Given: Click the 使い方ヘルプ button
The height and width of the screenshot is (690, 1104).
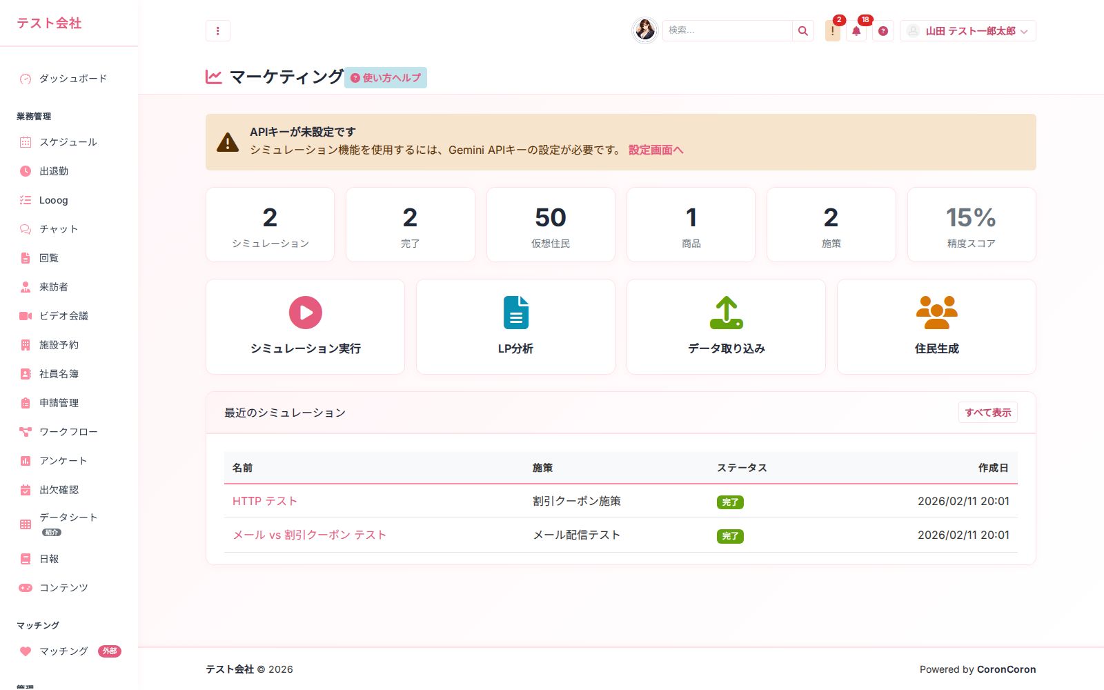Looking at the screenshot, I should pos(386,78).
